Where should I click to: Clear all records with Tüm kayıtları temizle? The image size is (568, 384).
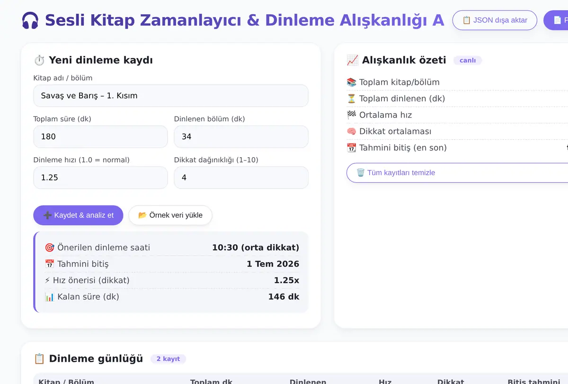[x=457, y=172]
